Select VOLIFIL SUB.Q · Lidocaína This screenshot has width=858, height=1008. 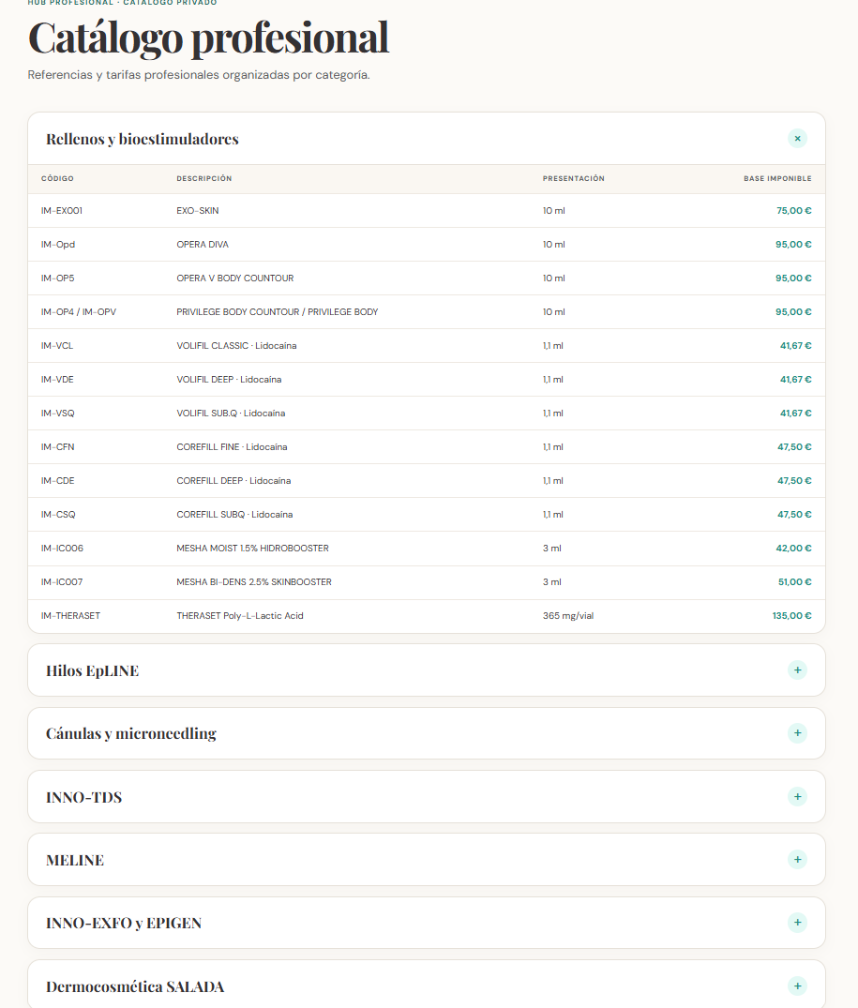point(231,414)
